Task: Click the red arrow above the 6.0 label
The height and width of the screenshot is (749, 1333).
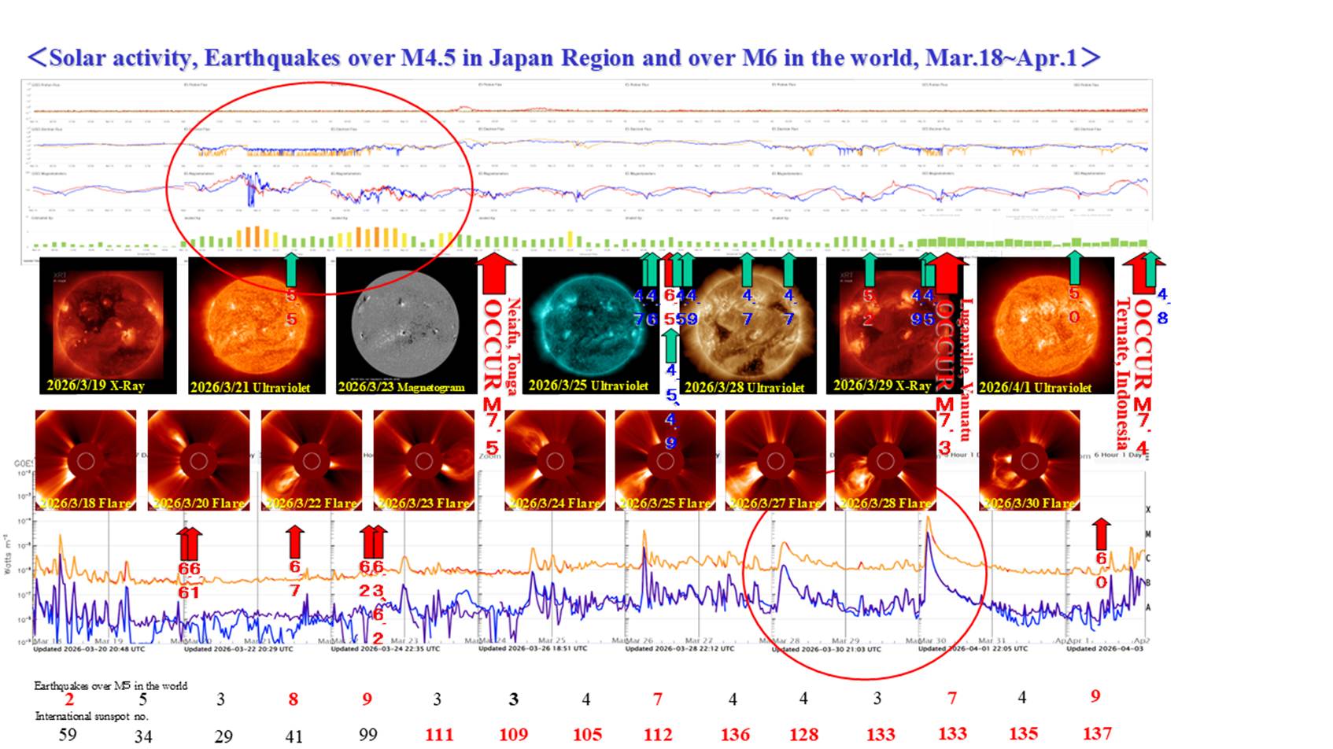Action: click(x=1102, y=534)
